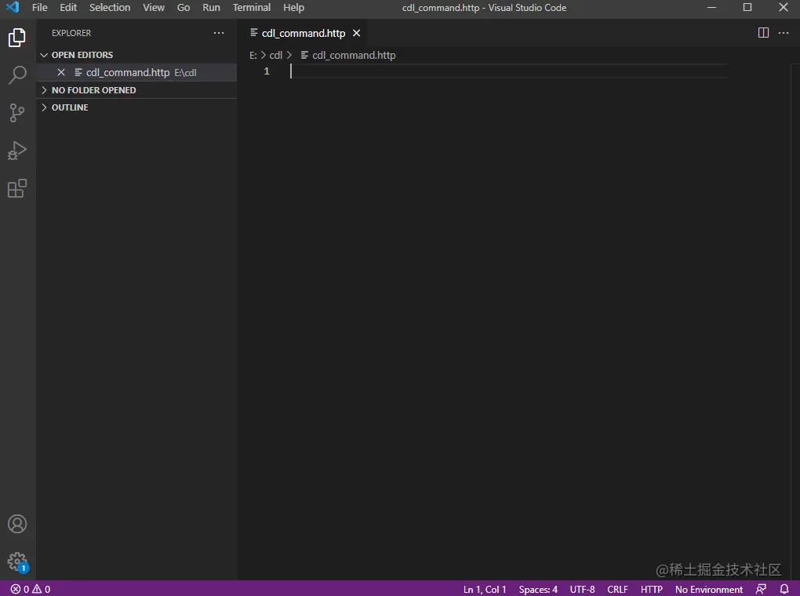800x596 pixels.
Task: Change encoding via UTF-8 indicator
Action: click(582, 590)
